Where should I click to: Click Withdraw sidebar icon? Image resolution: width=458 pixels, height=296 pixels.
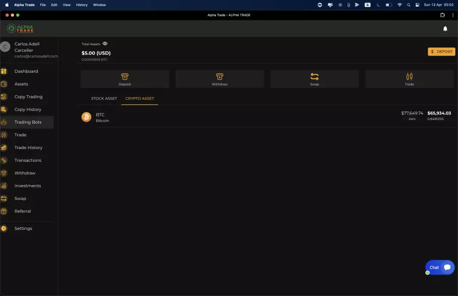[x=4, y=173]
